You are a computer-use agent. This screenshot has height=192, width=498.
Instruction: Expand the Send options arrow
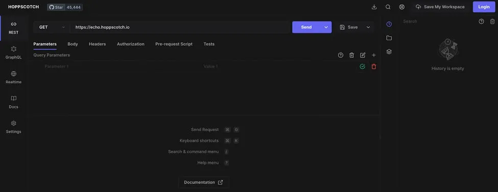coord(326,28)
